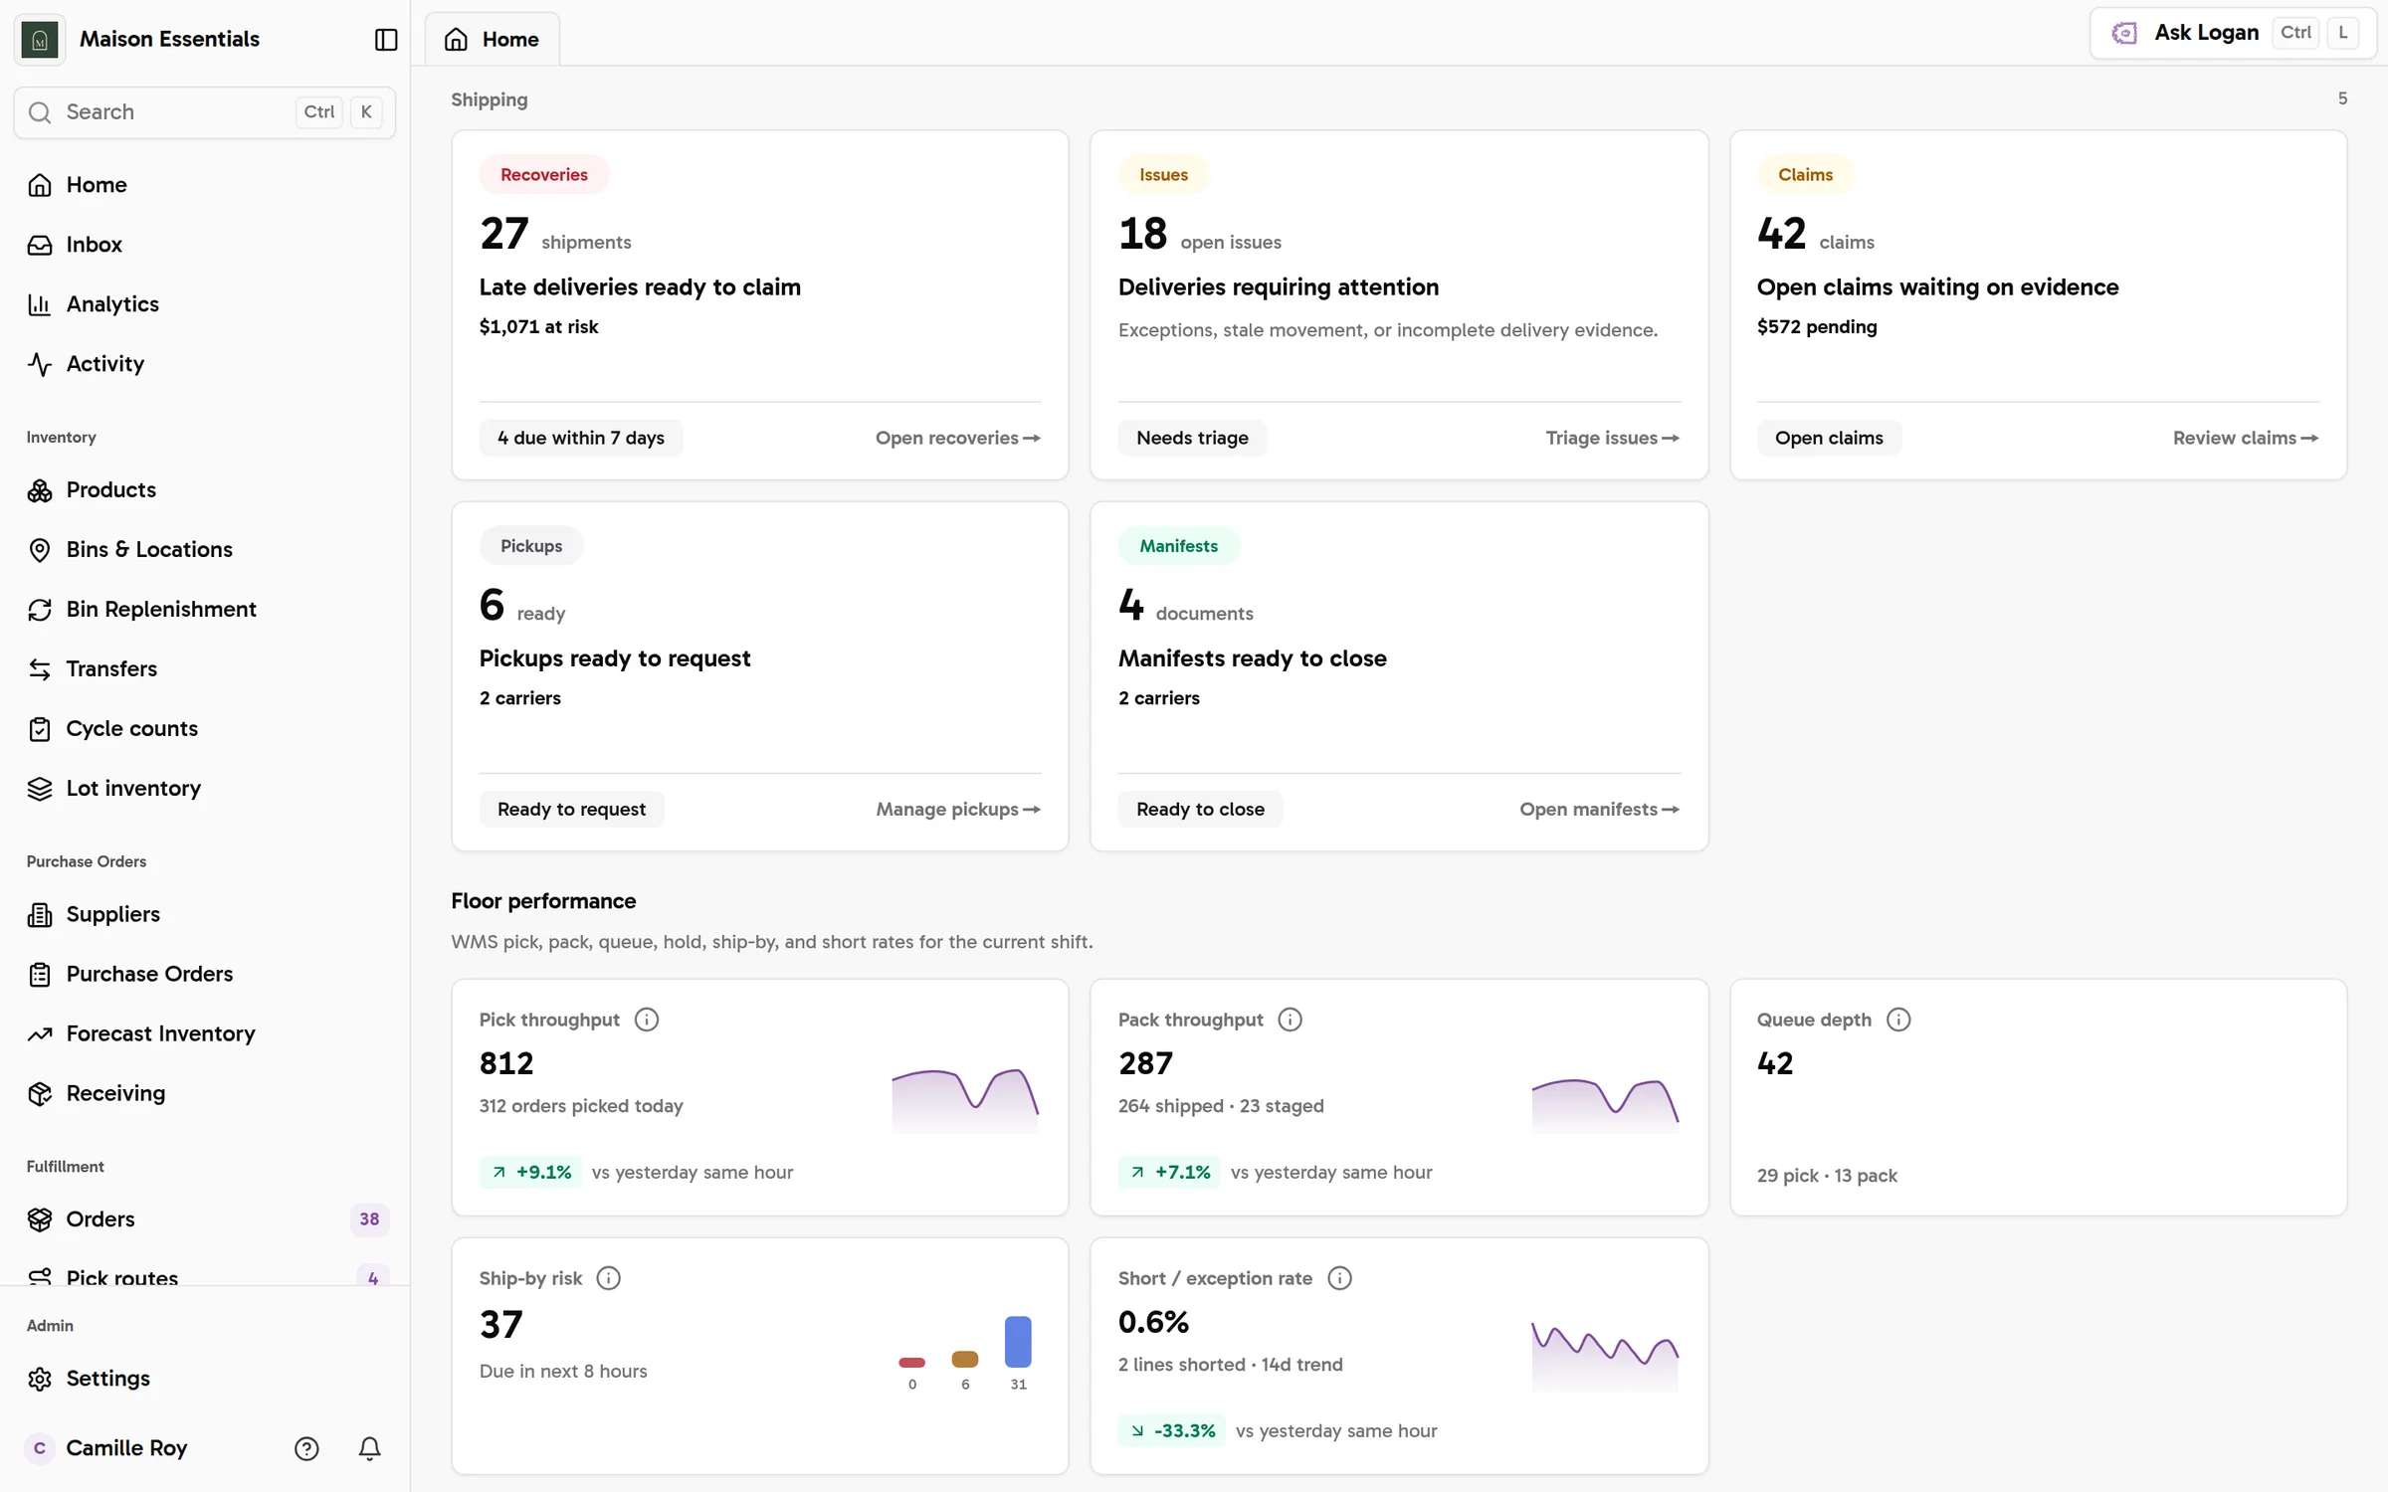Image resolution: width=2388 pixels, height=1492 pixels.
Task: Toggle the sidebar collapse icon
Action: point(386,39)
